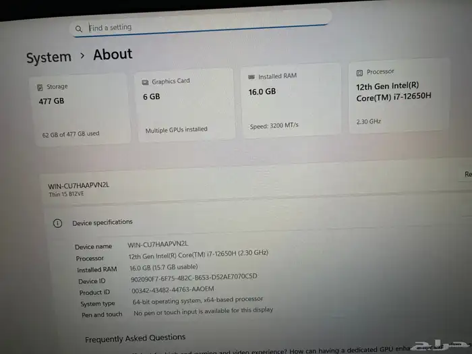Open the Graphics Card 6 GB card
Image resolution: width=472 pixels, height=354 pixels.
[x=185, y=105]
